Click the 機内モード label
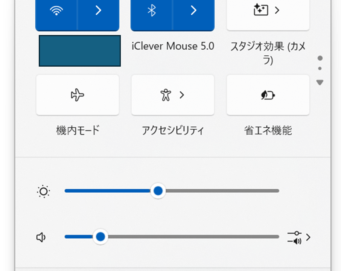This screenshot has width=341, height=271. [78, 131]
